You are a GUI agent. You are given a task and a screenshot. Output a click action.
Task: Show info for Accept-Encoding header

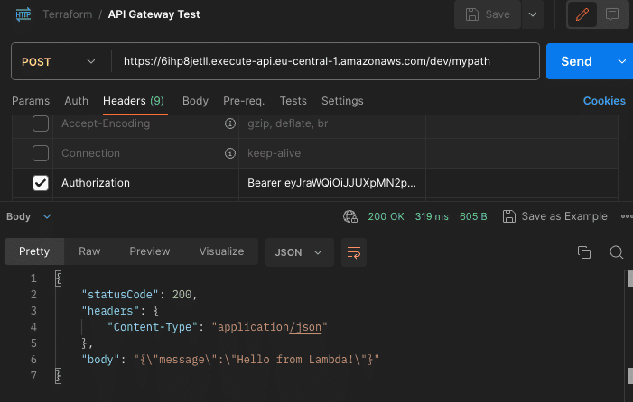(x=230, y=123)
